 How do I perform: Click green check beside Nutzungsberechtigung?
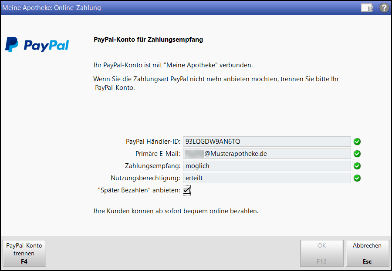[x=357, y=178]
